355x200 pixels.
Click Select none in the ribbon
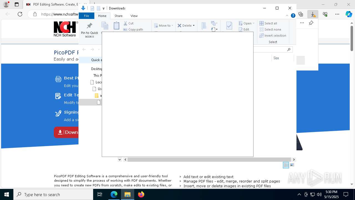(x=270, y=29)
